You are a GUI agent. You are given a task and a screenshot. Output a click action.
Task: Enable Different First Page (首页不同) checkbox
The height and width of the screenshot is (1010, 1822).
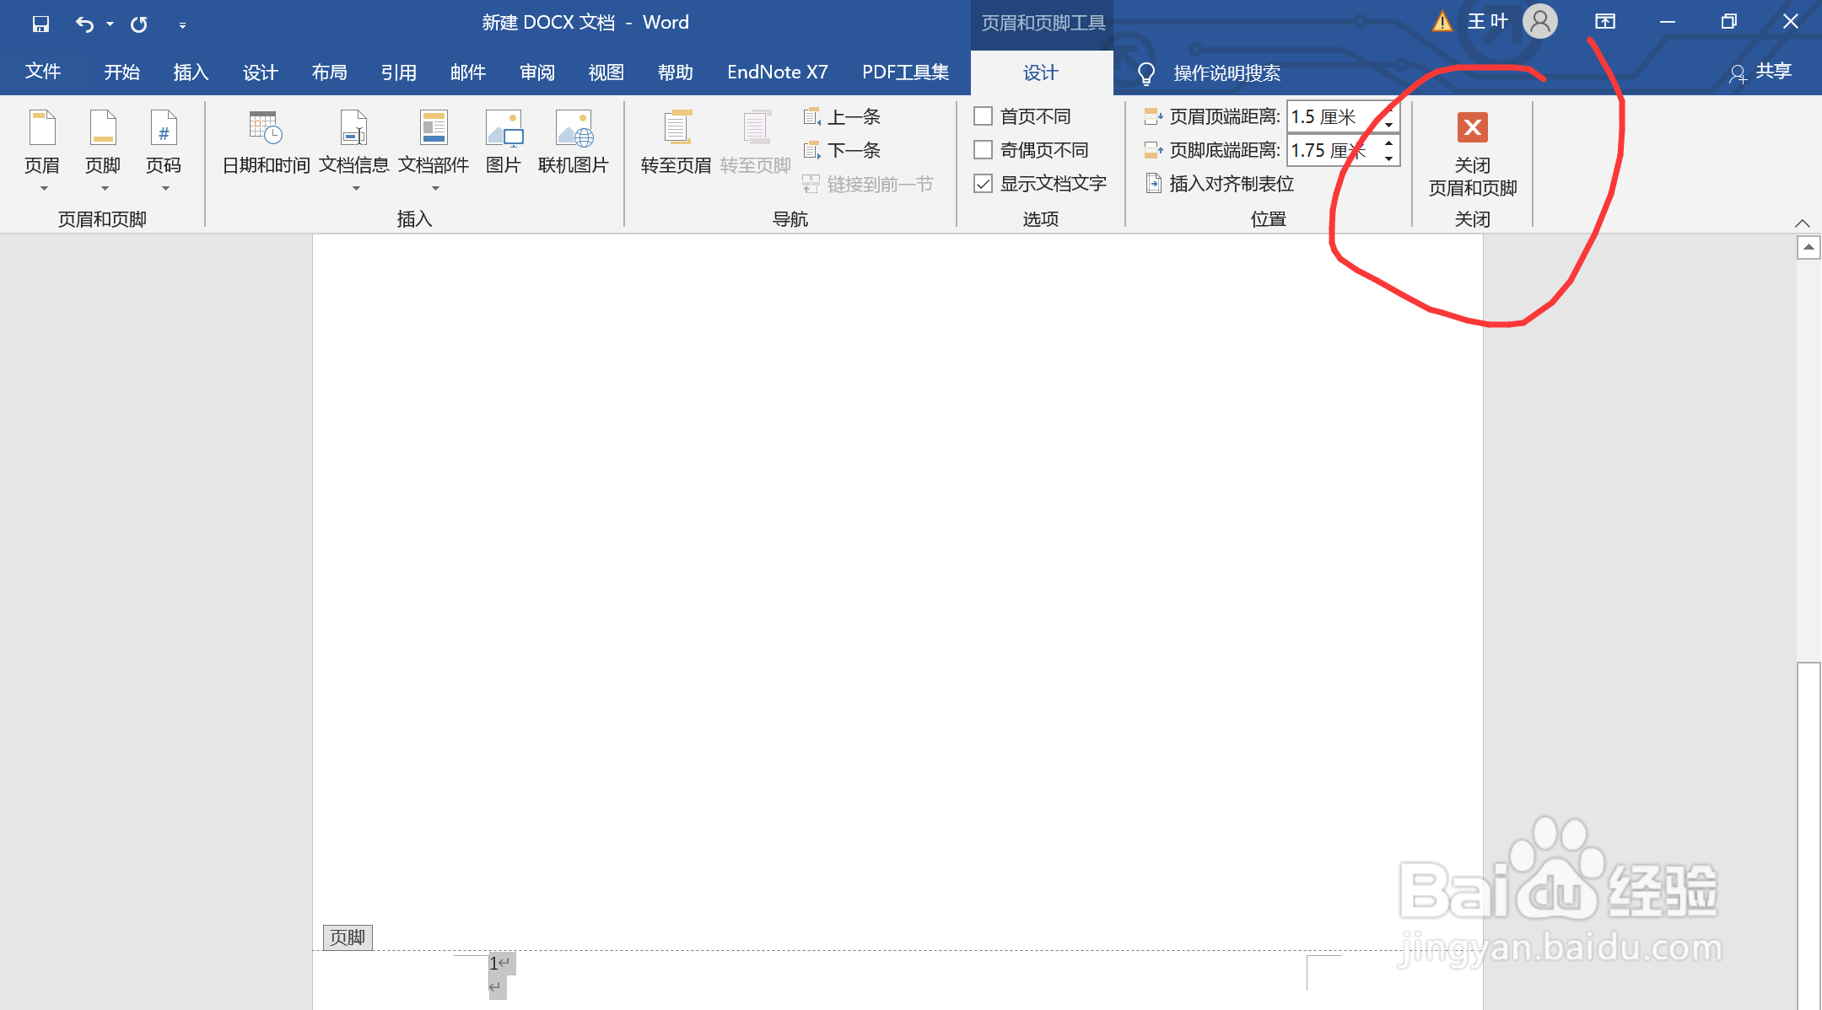984,116
